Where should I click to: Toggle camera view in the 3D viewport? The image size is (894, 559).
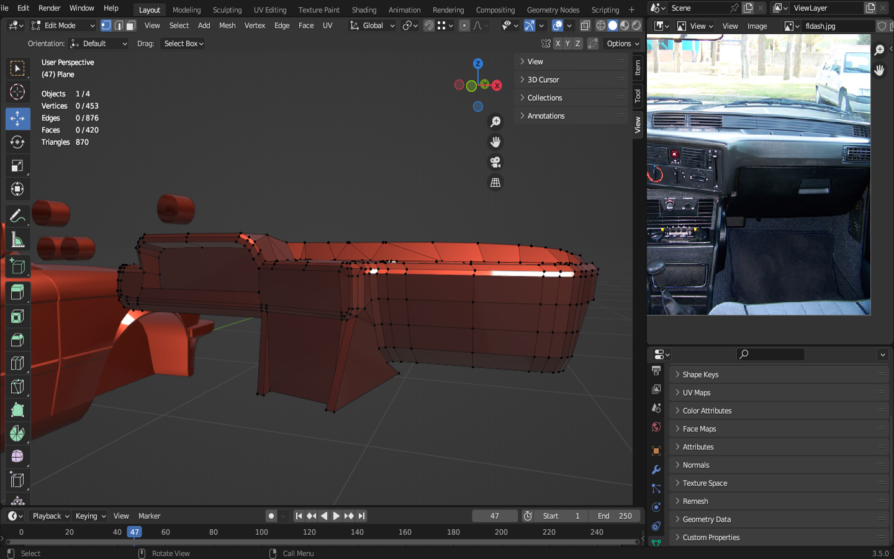[x=495, y=162]
